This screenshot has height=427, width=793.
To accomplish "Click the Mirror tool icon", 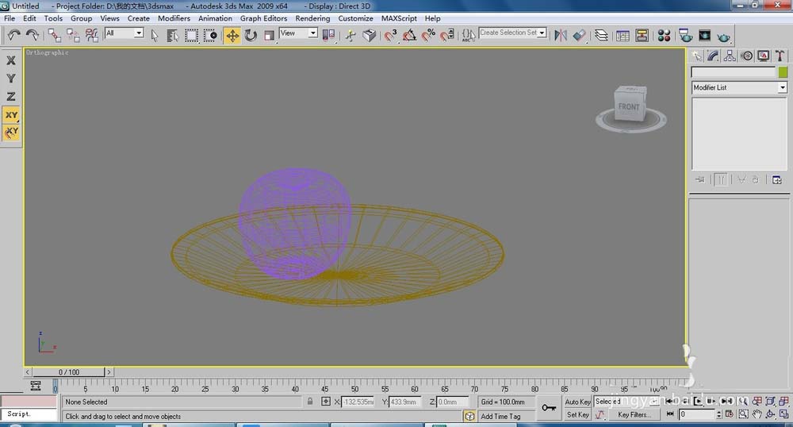I will [561, 35].
